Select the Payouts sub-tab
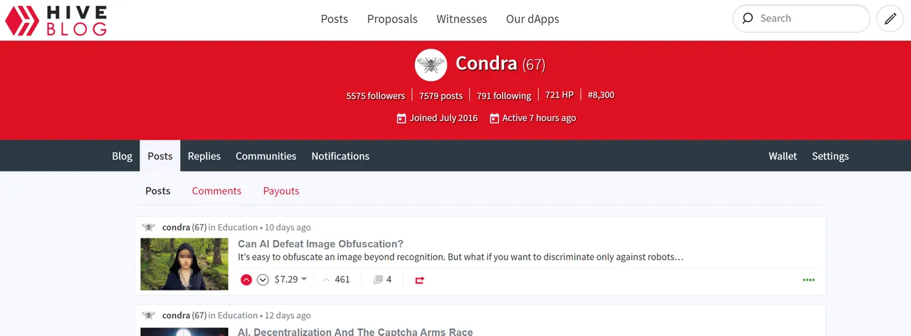Image resolution: width=911 pixels, height=336 pixels. tap(281, 191)
